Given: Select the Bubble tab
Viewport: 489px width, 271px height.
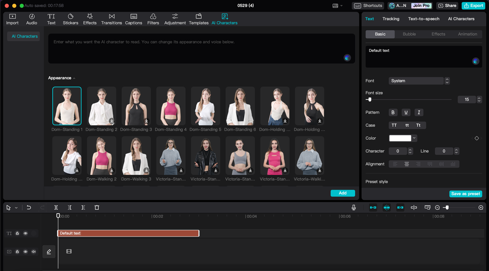Looking at the screenshot, I should click(x=409, y=34).
